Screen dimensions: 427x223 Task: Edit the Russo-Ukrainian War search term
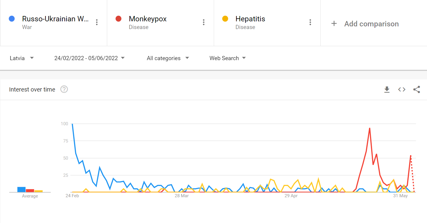pyautogui.click(x=55, y=19)
